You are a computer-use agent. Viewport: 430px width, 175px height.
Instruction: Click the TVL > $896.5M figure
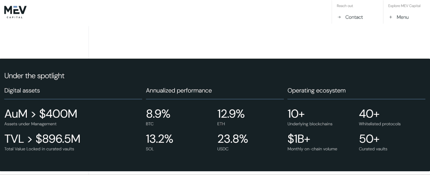pyautogui.click(x=42, y=139)
